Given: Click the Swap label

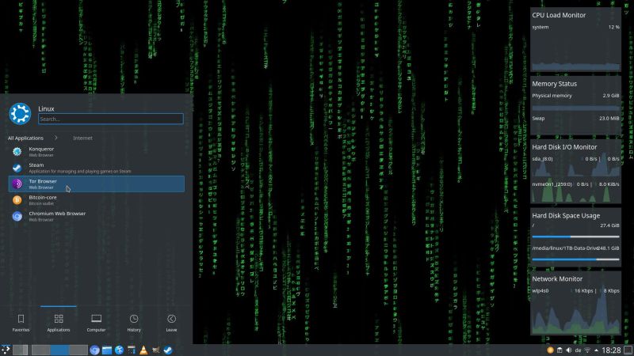Looking at the screenshot, I should (x=538, y=118).
